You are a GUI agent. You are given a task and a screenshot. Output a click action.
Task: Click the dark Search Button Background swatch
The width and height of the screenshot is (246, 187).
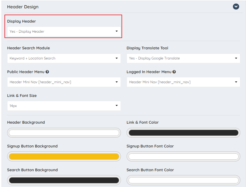click(x=64, y=180)
